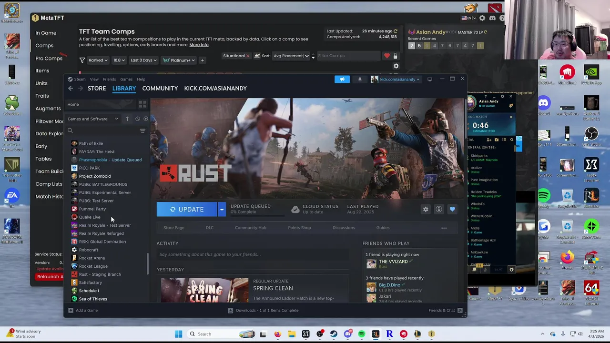610x343 pixels.
Task: Remove the Situational filter tag
Action: [247, 56]
